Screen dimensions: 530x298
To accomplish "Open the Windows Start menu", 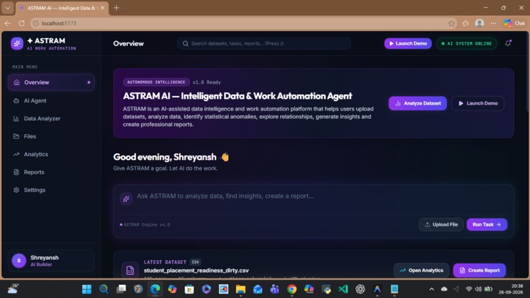I will coord(87,289).
